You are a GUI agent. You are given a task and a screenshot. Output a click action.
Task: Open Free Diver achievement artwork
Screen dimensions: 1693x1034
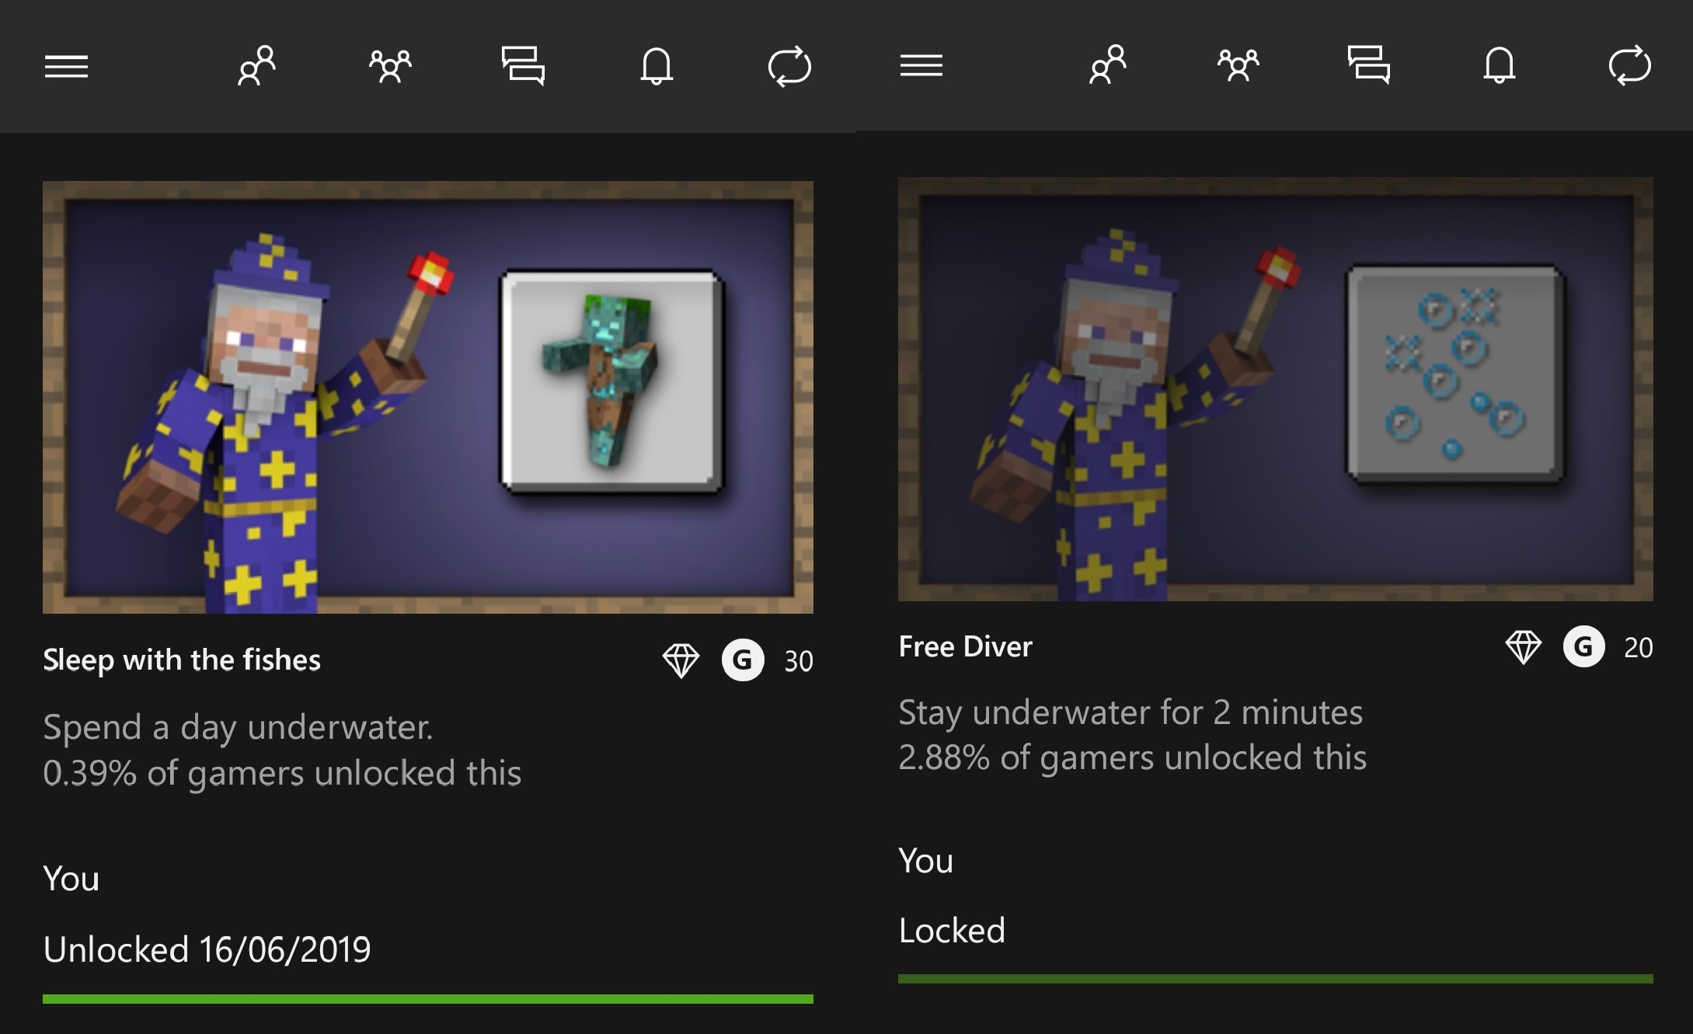(1276, 389)
